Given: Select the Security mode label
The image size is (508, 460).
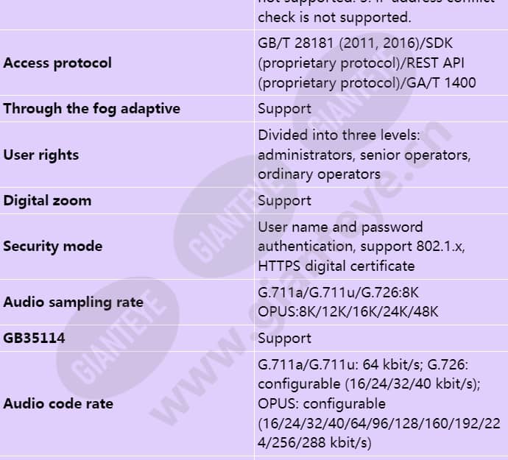Looking at the screenshot, I should [53, 247].
